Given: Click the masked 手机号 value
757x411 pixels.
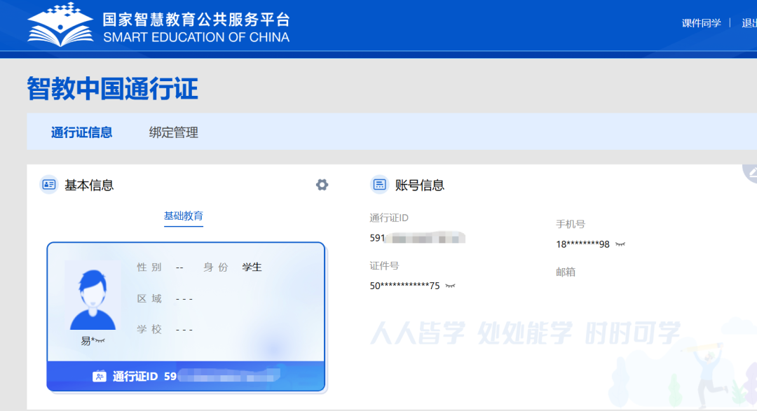Looking at the screenshot, I should click(582, 244).
